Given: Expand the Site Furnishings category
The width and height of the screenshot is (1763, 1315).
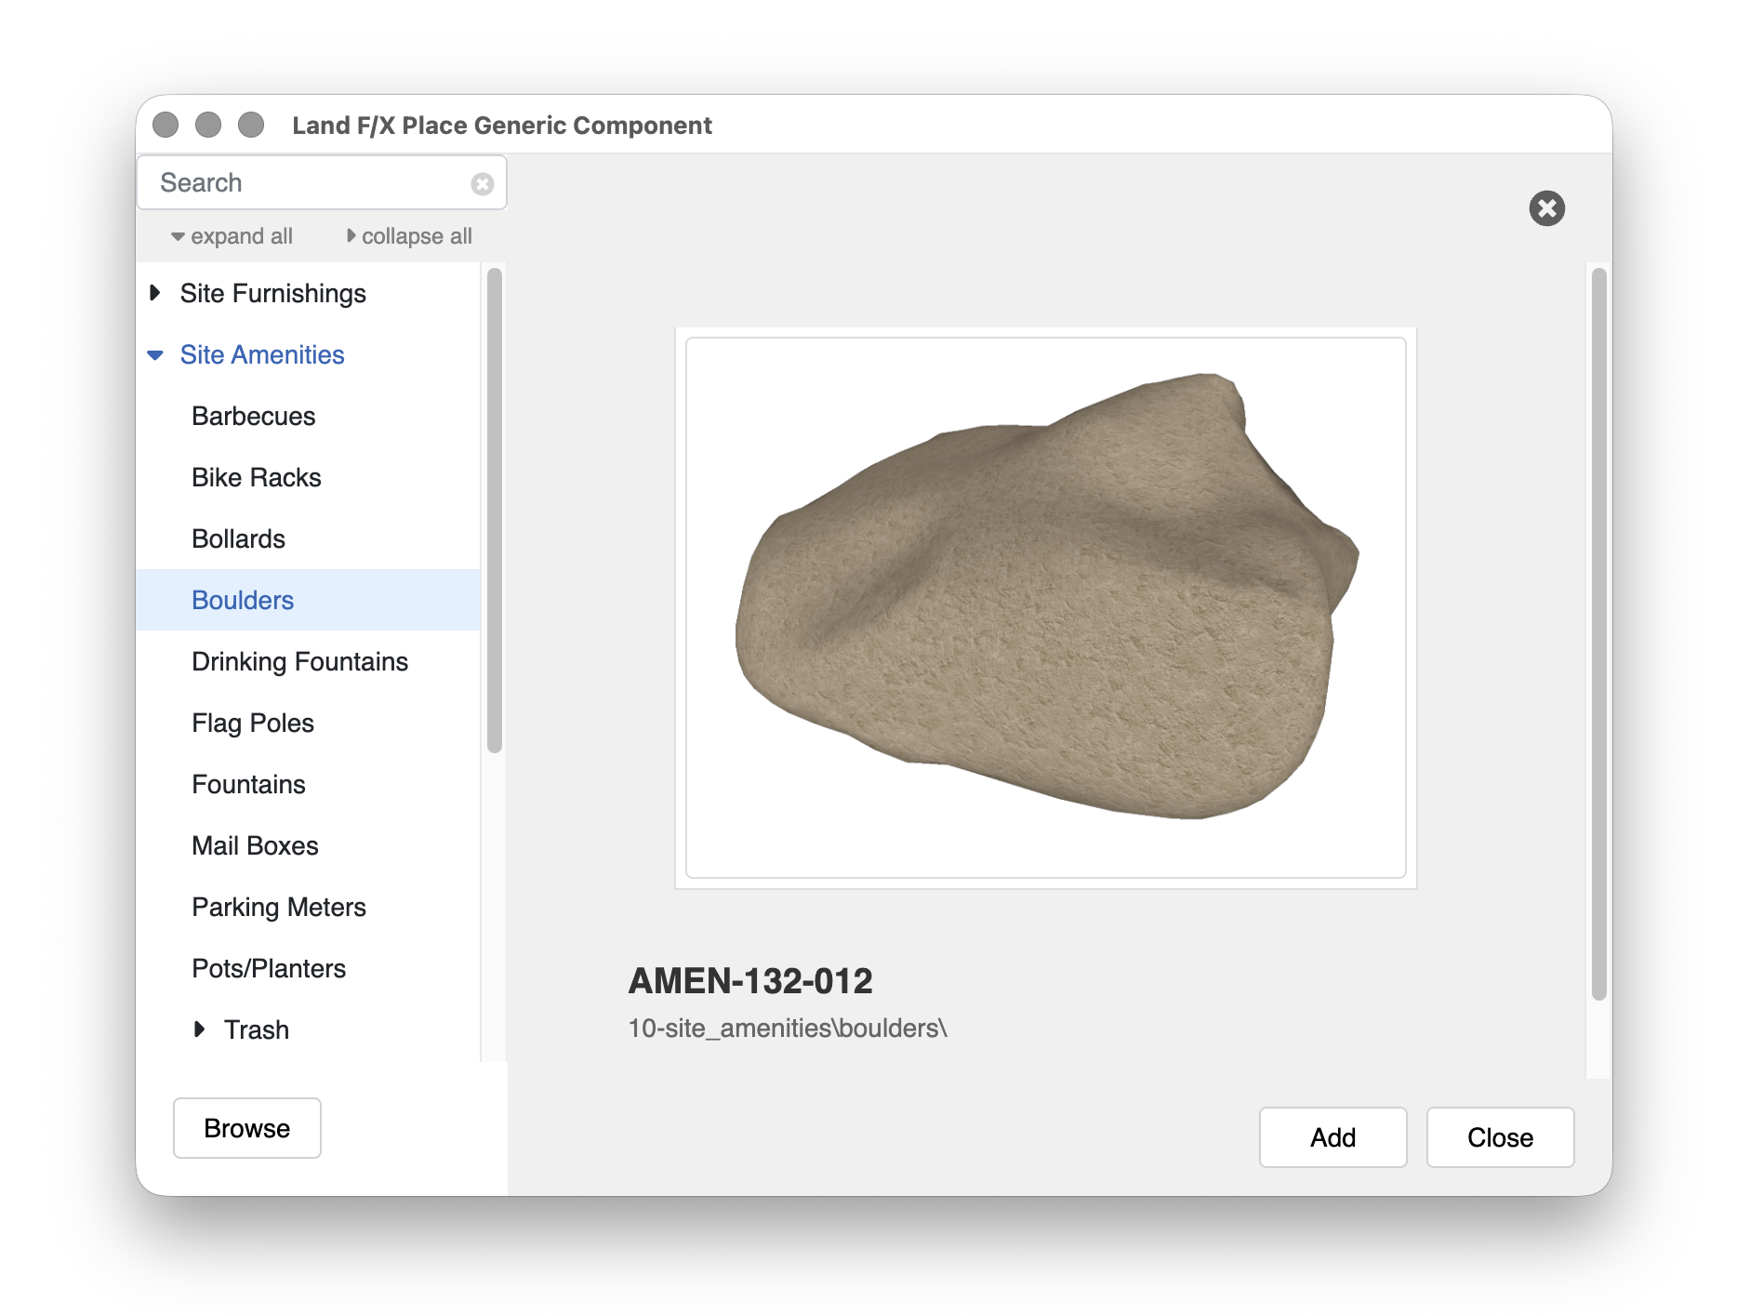Looking at the screenshot, I should [155, 293].
